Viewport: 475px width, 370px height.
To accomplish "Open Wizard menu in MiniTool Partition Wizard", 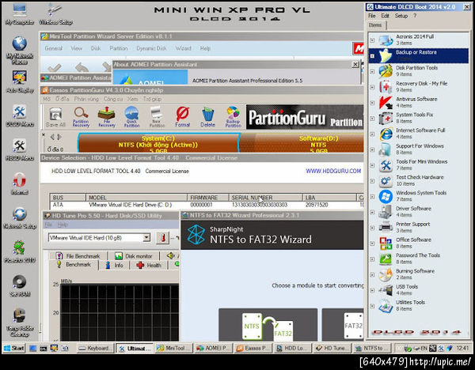I will pyautogui.click(x=184, y=48).
